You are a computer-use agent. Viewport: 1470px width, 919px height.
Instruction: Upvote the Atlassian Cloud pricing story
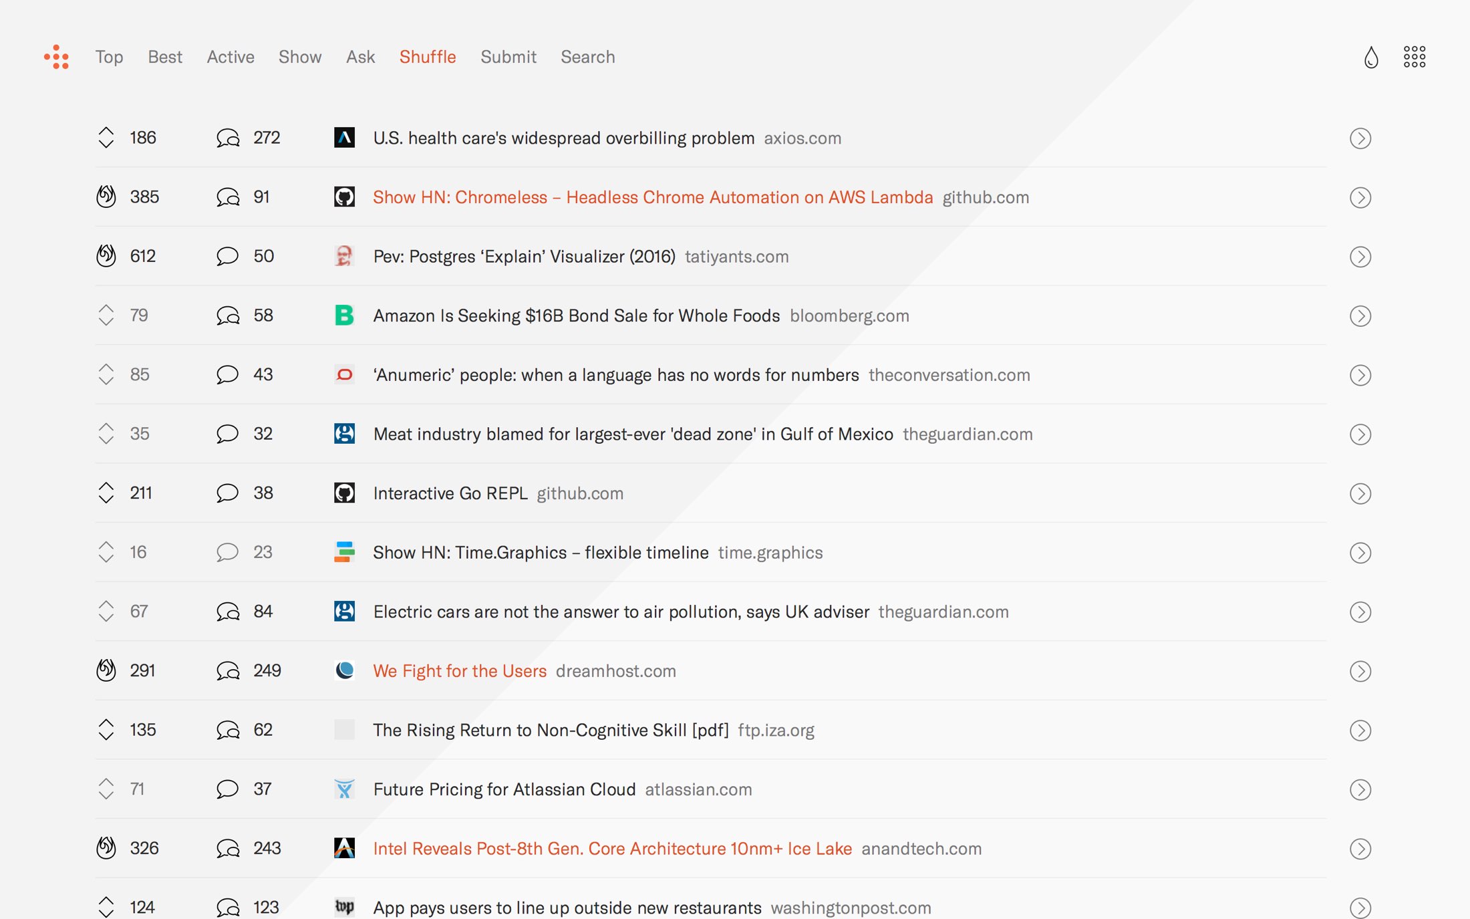click(x=106, y=789)
